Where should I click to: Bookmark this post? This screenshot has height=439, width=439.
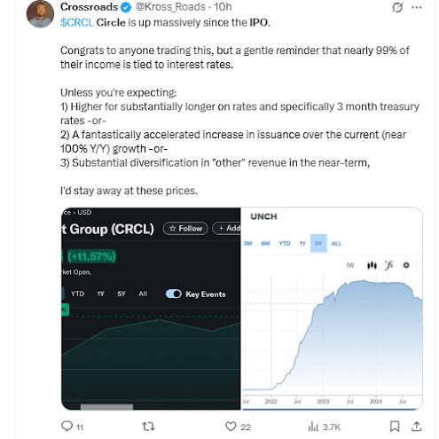pyautogui.click(x=395, y=427)
